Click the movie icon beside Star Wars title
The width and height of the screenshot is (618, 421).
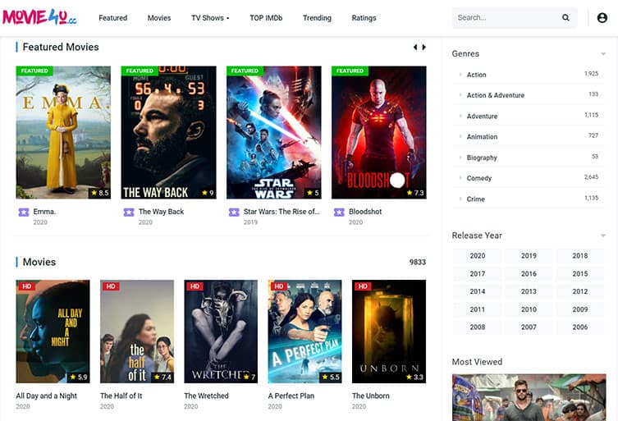click(x=234, y=212)
